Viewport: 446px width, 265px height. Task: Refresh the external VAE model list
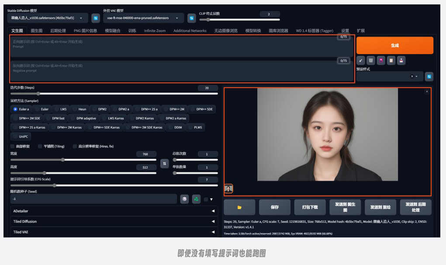coord(191,18)
